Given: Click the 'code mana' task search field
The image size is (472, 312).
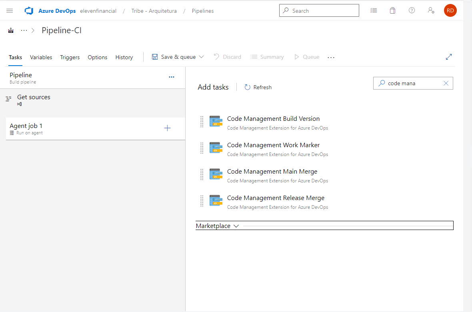Looking at the screenshot, I should click(413, 83).
